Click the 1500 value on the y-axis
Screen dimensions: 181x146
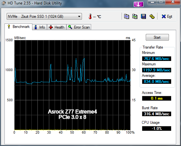9,40
